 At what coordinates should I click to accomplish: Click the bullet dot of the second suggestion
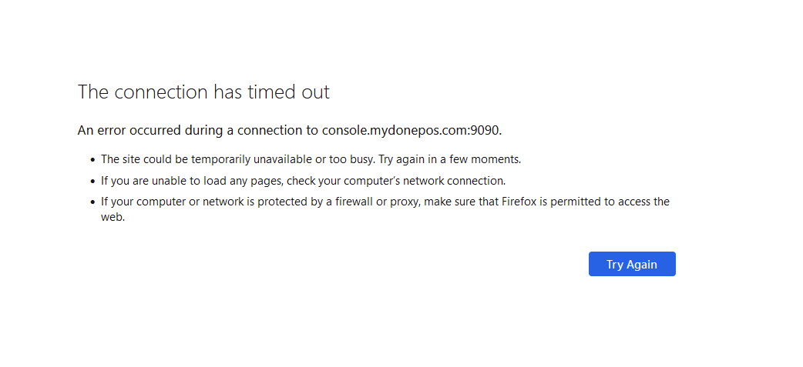pos(92,182)
